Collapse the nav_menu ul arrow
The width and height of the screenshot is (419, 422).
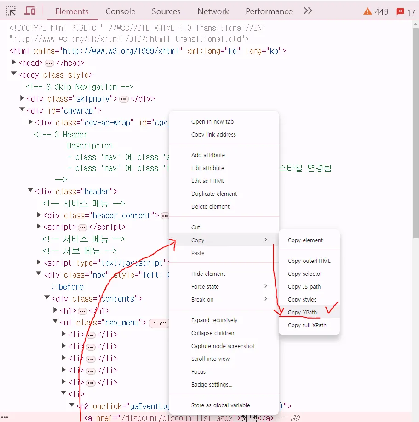(x=56, y=321)
